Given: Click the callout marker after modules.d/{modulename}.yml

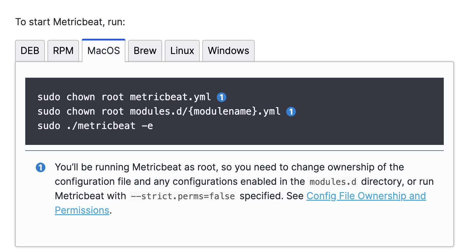Looking at the screenshot, I should click(291, 112).
